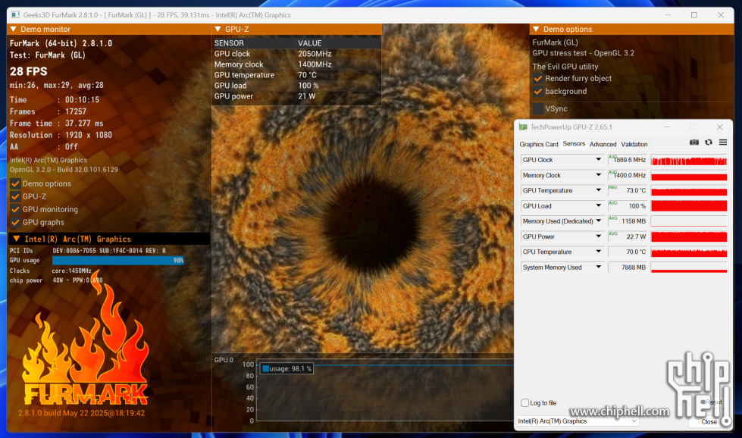The image size is (742, 438).
Task: Click the GPU usage bar showing 98%
Action: pos(118,261)
